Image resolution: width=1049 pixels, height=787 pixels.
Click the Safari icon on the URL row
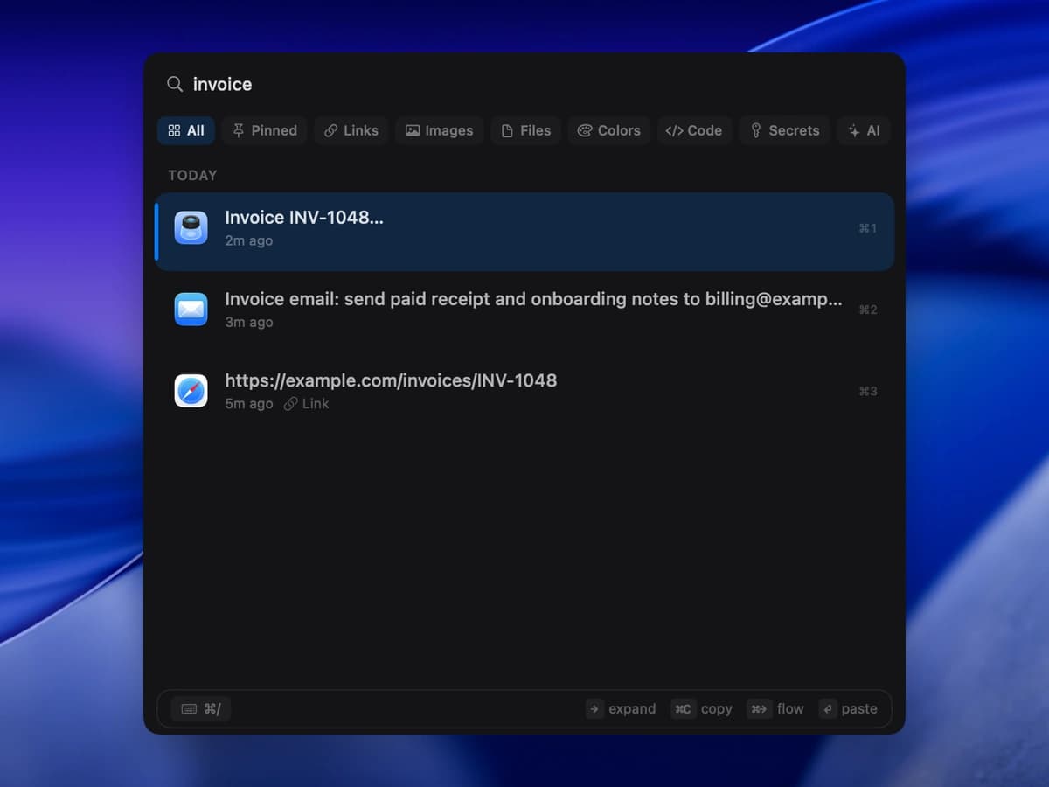click(191, 390)
